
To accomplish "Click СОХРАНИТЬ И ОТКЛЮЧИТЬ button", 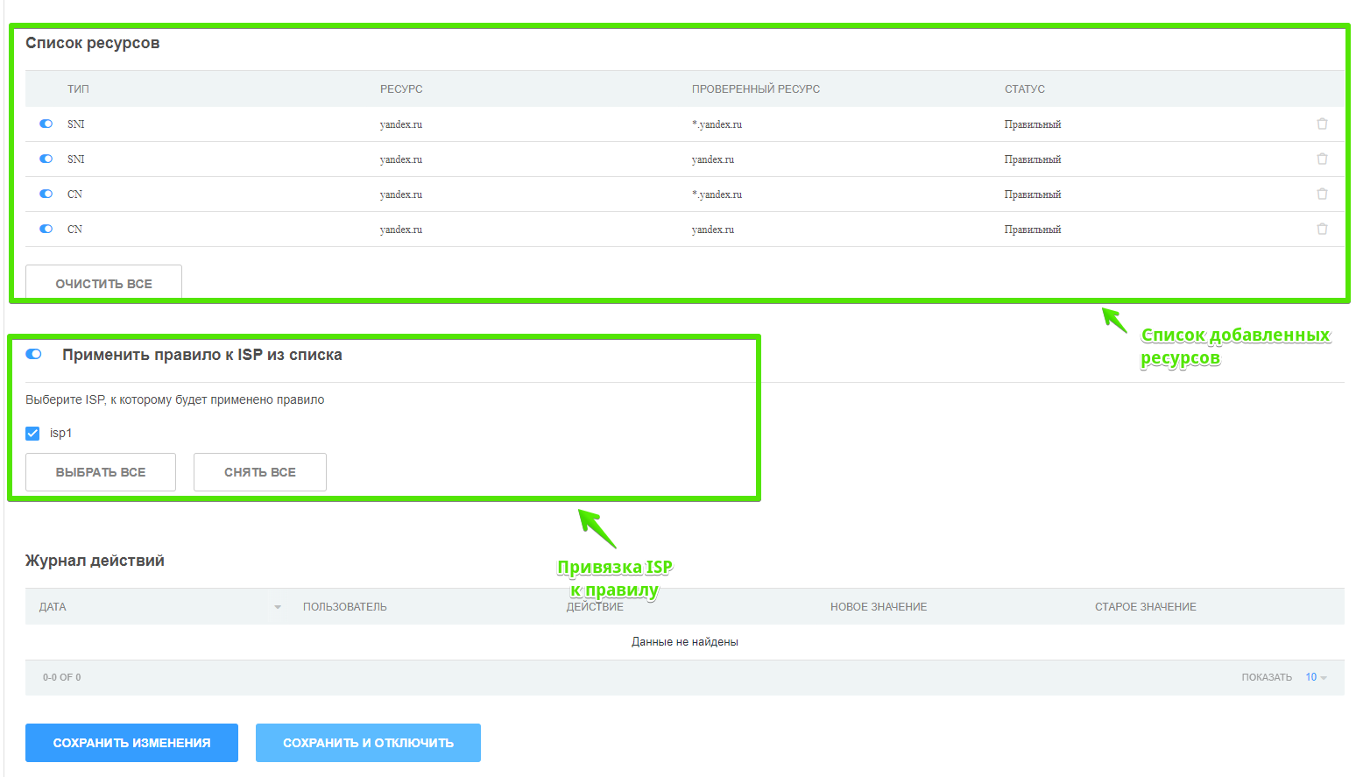I will [368, 743].
